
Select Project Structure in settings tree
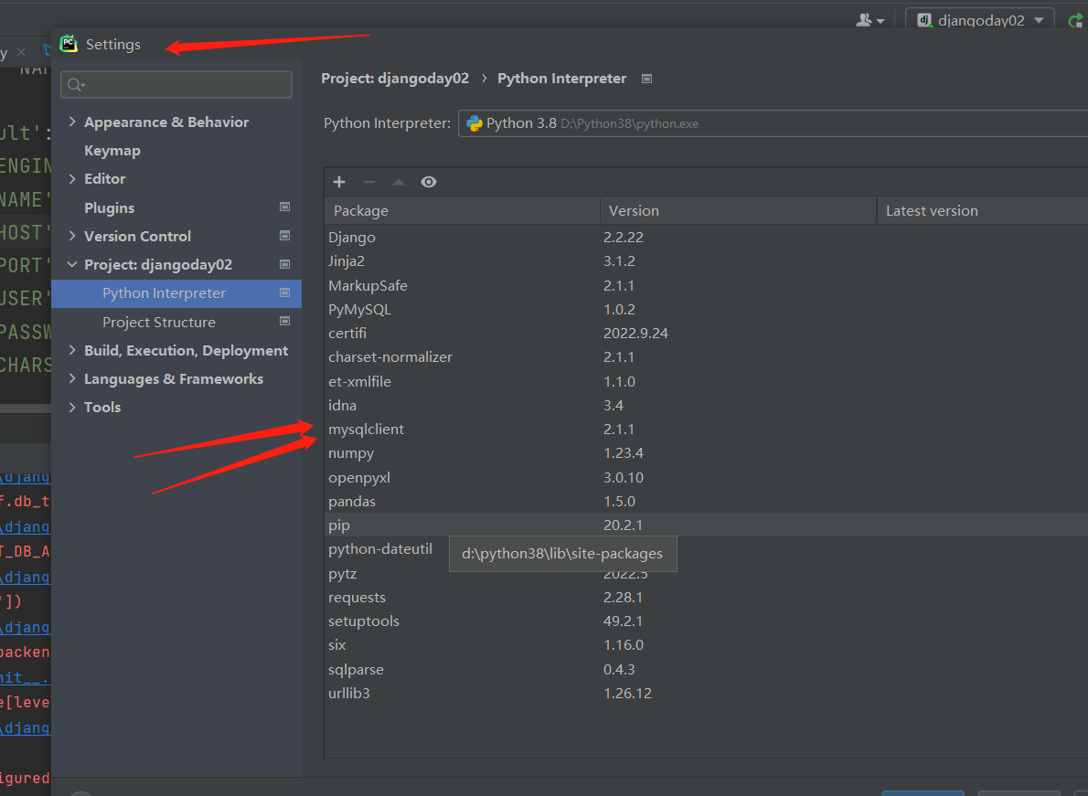[159, 322]
